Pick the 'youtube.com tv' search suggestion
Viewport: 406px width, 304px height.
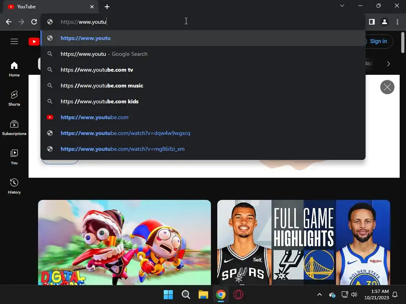pyautogui.click(x=203, y=70)
